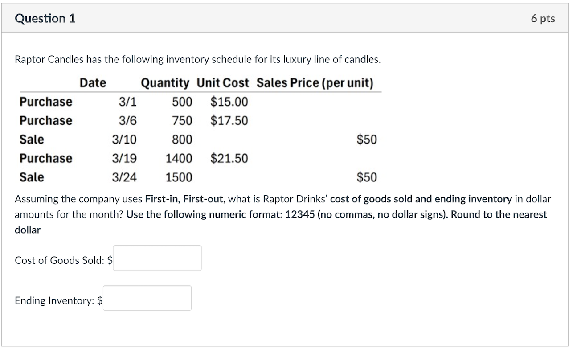Click the Sales Price per unit header
Viewport: 581px width, 353px height.
pos(315,82)
